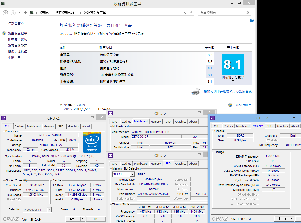Expand the recent locations arrow

click(19, 13)
